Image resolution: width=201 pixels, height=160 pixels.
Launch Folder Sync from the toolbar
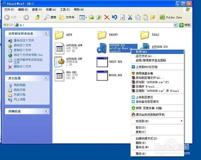click(171, 17)
